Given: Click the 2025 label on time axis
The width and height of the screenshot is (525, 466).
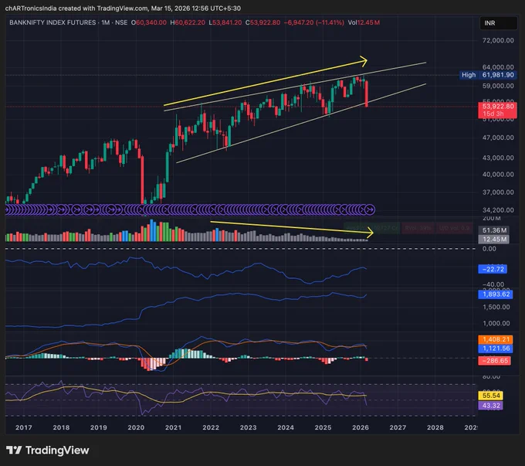Looking at the screenshot, I should (x=323, y=427).
